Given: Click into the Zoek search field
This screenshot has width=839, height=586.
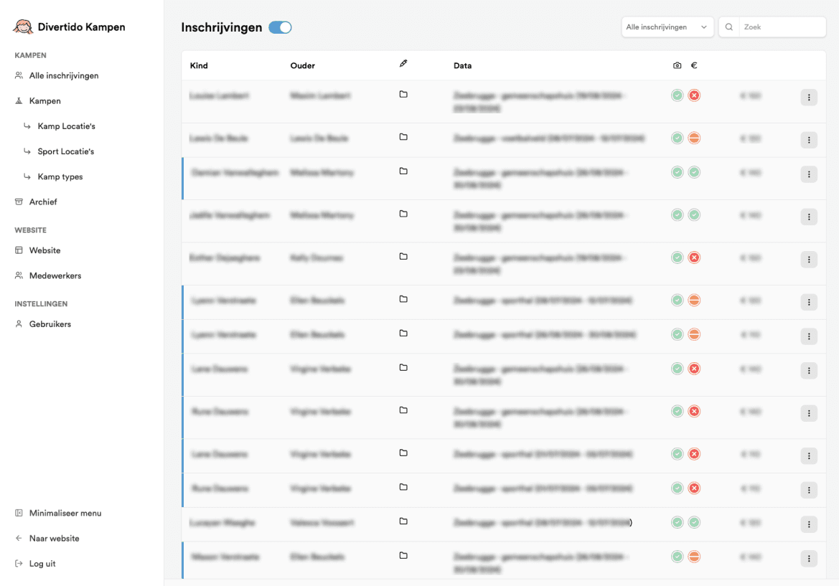Looking at the screenshot, I should coord(781,27).
